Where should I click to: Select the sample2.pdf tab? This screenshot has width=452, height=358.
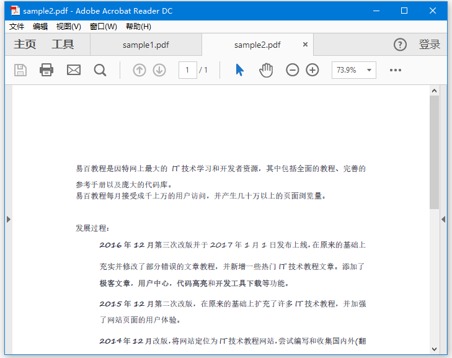click(x=257, y=45)
